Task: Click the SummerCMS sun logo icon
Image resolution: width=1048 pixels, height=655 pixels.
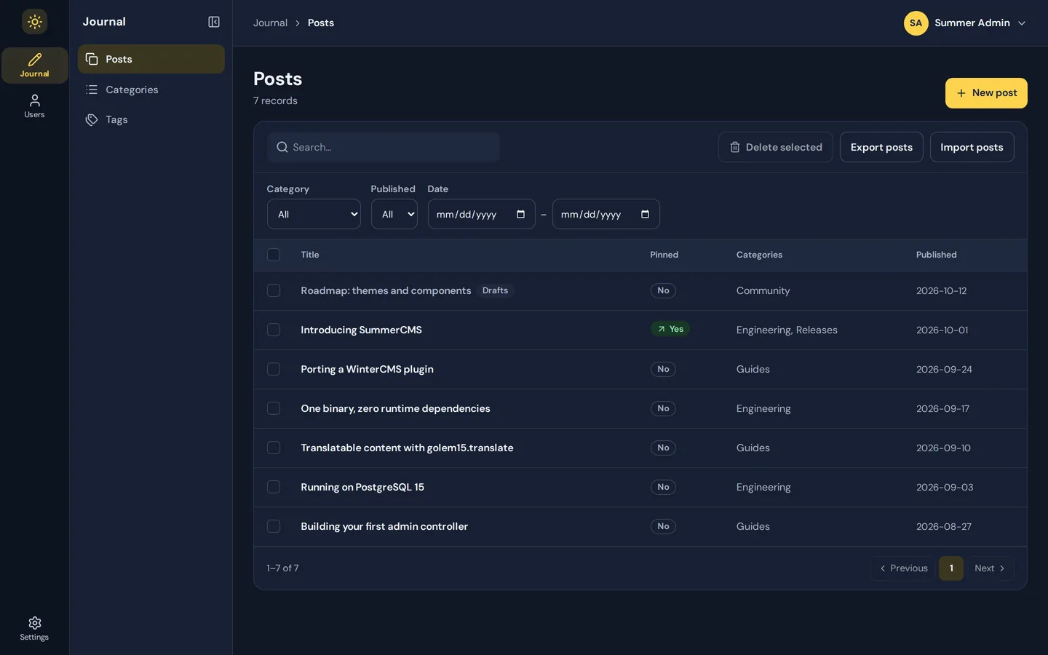Action: (34, 22)
